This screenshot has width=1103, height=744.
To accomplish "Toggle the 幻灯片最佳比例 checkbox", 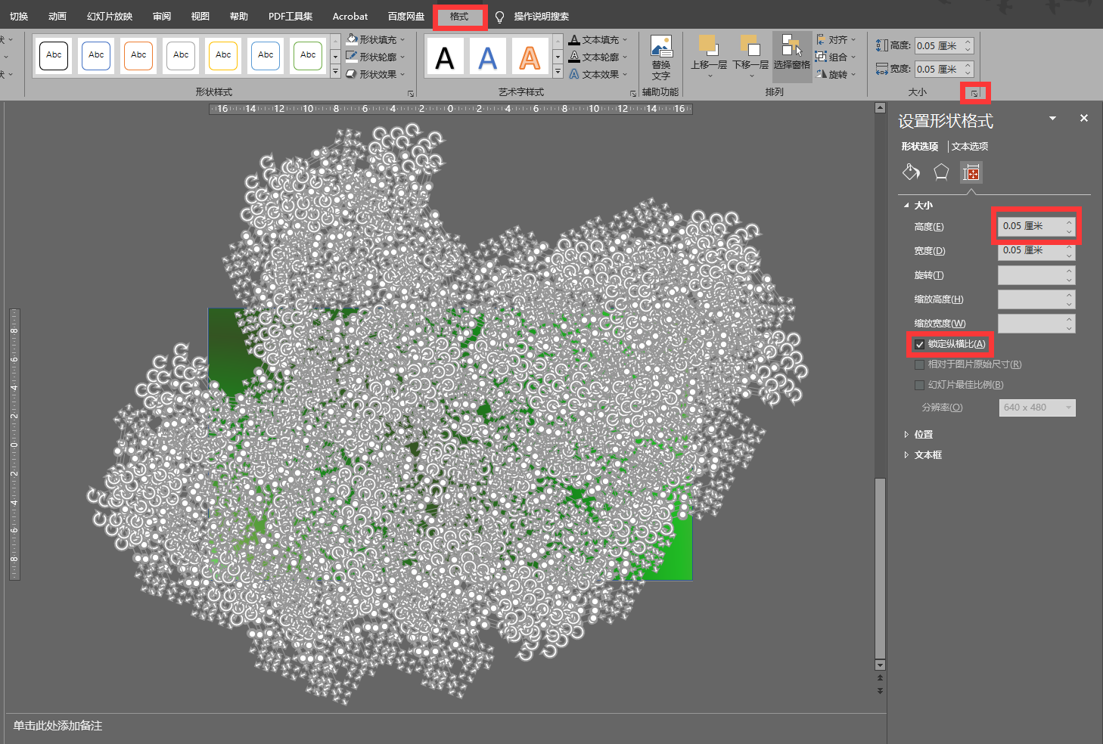I will pyautogui.click(x=919, y=385).
